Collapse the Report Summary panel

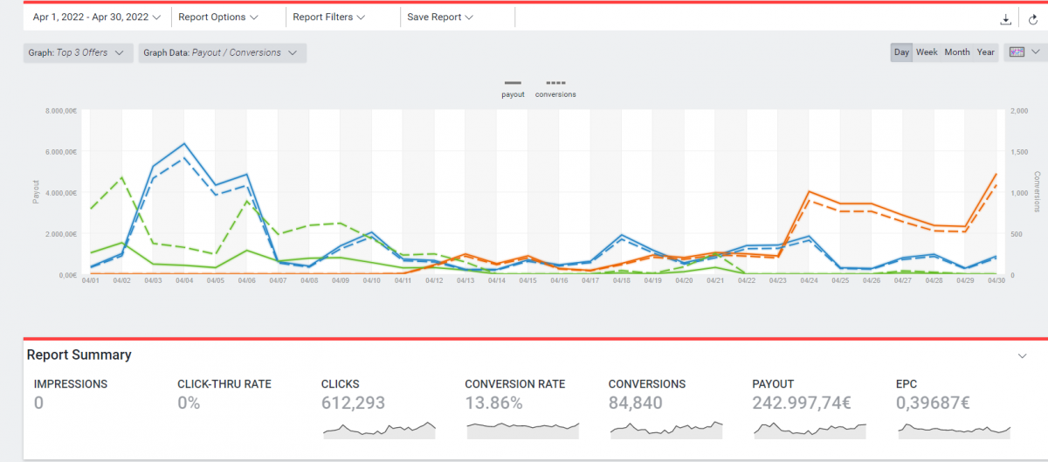pyautogui.click(x=1023, y=355)
